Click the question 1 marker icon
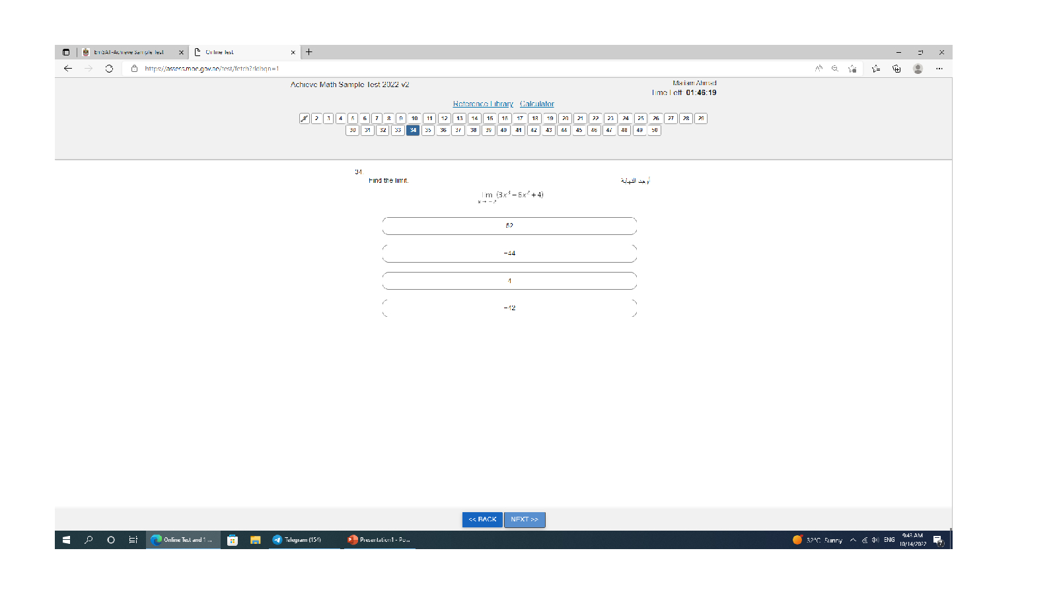Screen dimensions: 1057x594 tap(304, 119)
